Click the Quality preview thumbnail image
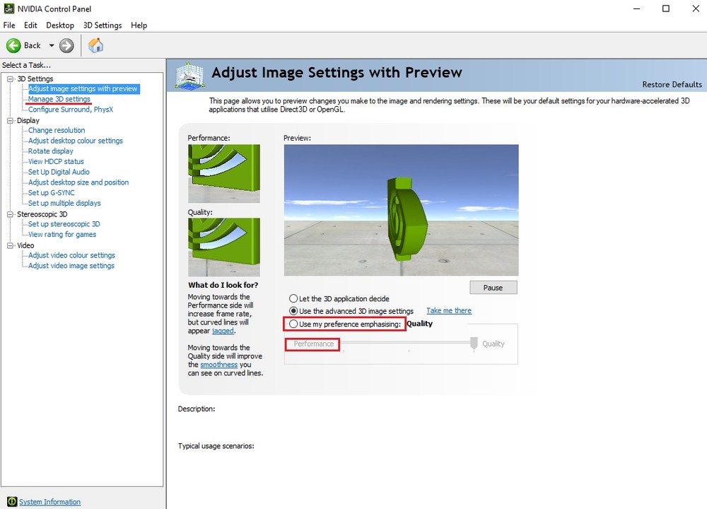707x509 pixels. (x=223, y=247)
